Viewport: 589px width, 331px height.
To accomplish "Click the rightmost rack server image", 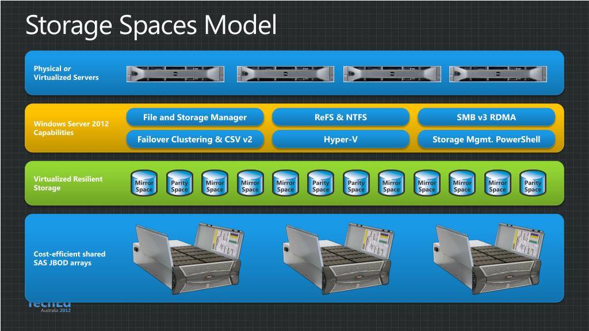I will (498, 74).
